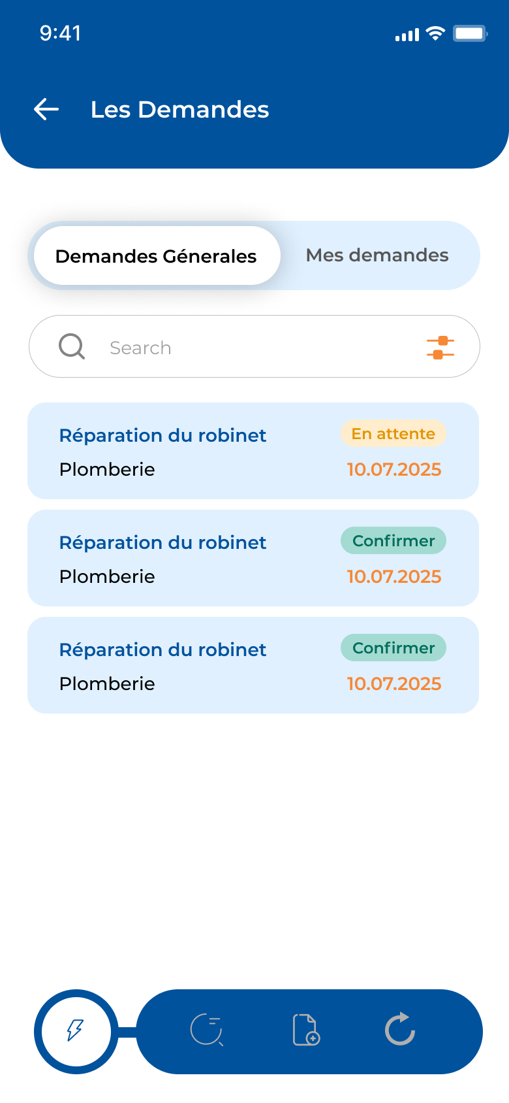Open the first Réparation du robinet request
The width and height of the screenshot is (509, 1103).
(163, 436)
